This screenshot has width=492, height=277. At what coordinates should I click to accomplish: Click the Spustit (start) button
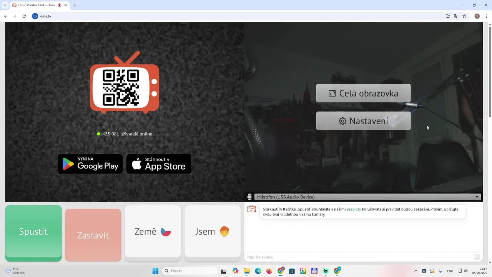pos(33,233)
